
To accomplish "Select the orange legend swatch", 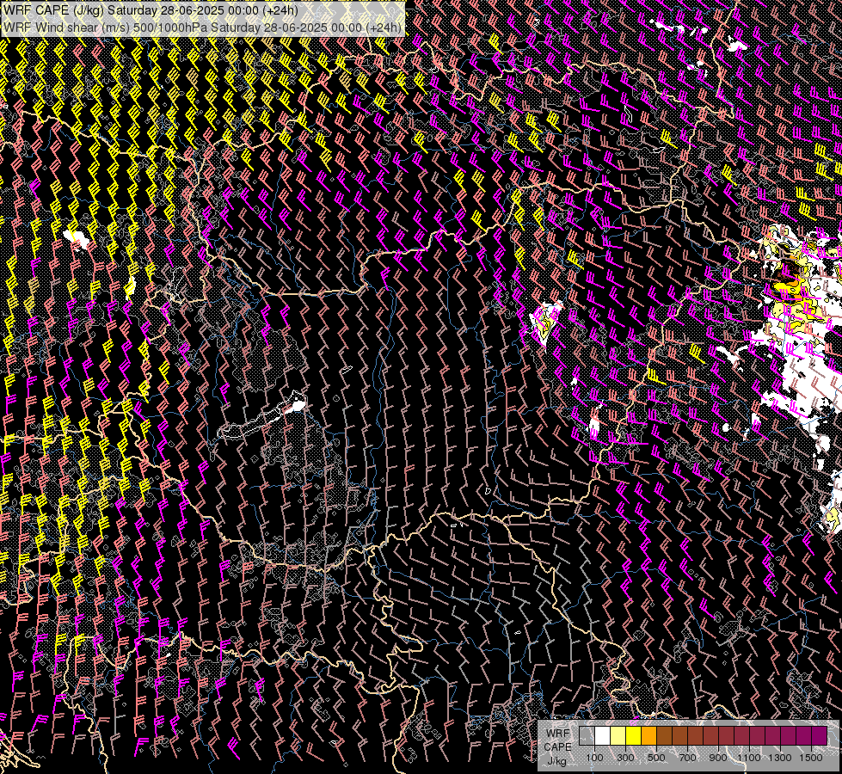I will coord(648,736).
